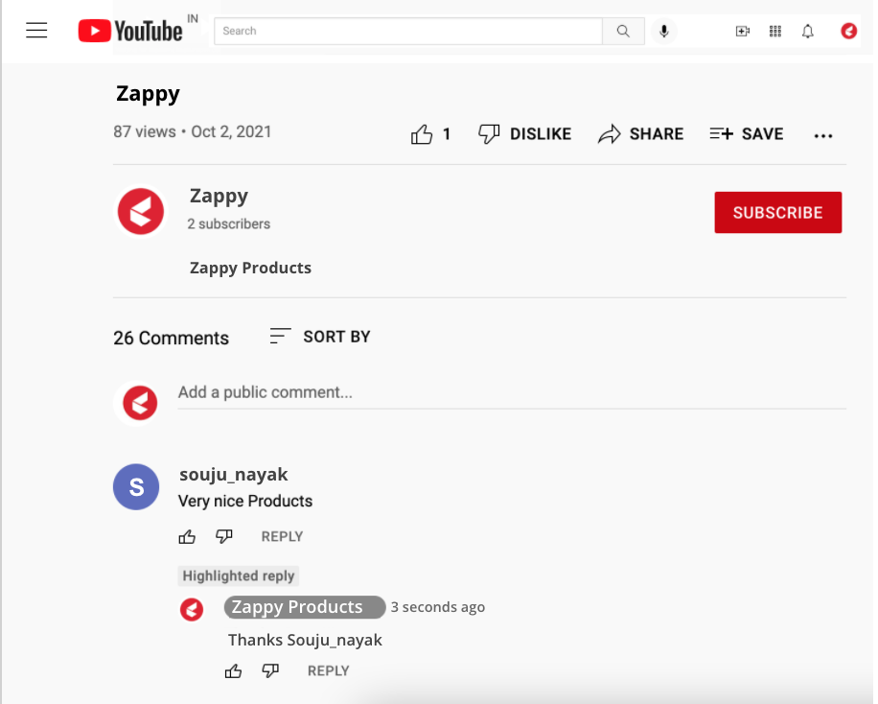Open the SORT BY comments dropdown
Screen dimensions: 878x704
[x=320, y=337]
